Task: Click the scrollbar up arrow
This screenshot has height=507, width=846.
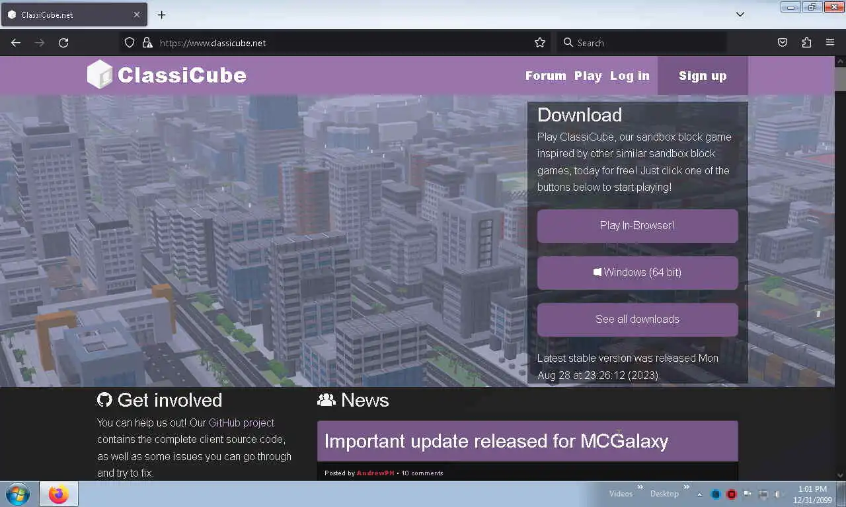Action: pyautogui.click(x=840, y=61)
